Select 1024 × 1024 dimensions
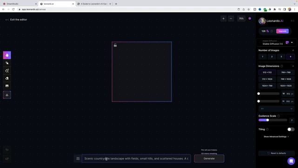 [x=286, y=86]
